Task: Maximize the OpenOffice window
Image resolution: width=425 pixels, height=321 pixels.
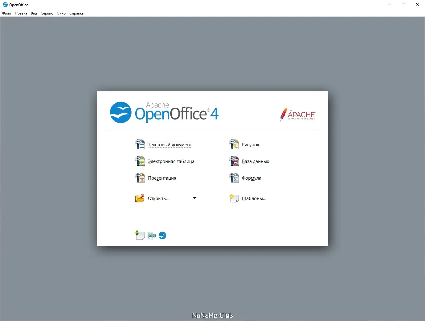Action: (403, 5)
